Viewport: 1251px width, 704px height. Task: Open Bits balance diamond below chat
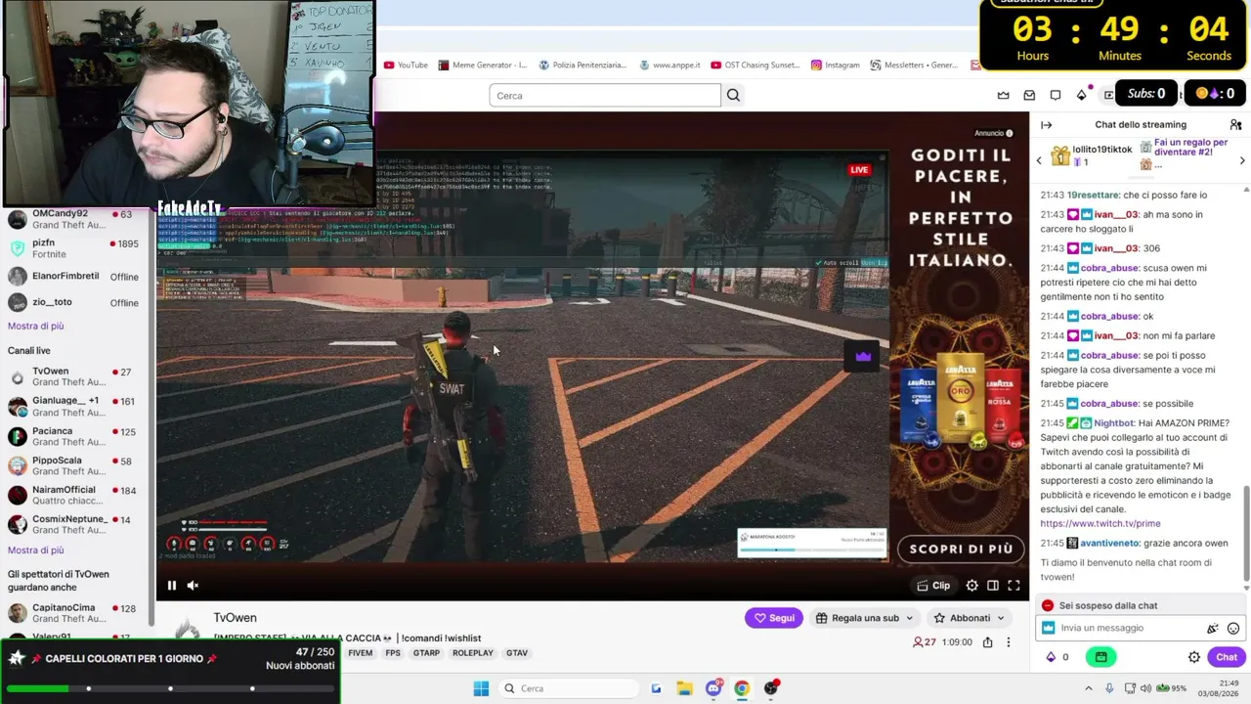pyautogui.click(x=1051, y=657)
